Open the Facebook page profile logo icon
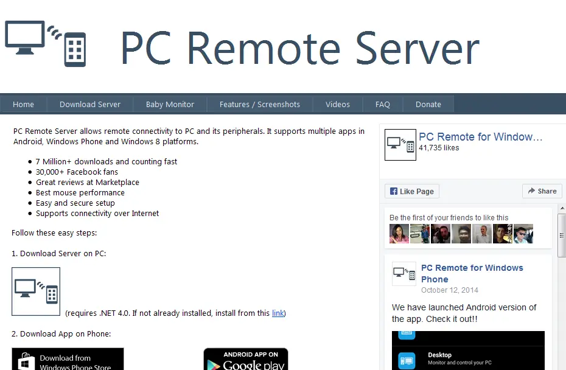This screenshot has width=566, height=370. point(400,145)
